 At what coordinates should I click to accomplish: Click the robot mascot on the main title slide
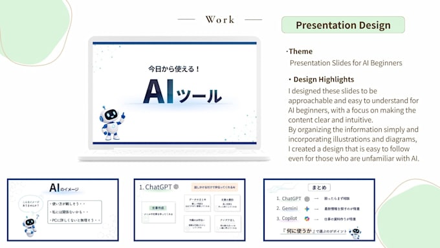tap(112, 124)
